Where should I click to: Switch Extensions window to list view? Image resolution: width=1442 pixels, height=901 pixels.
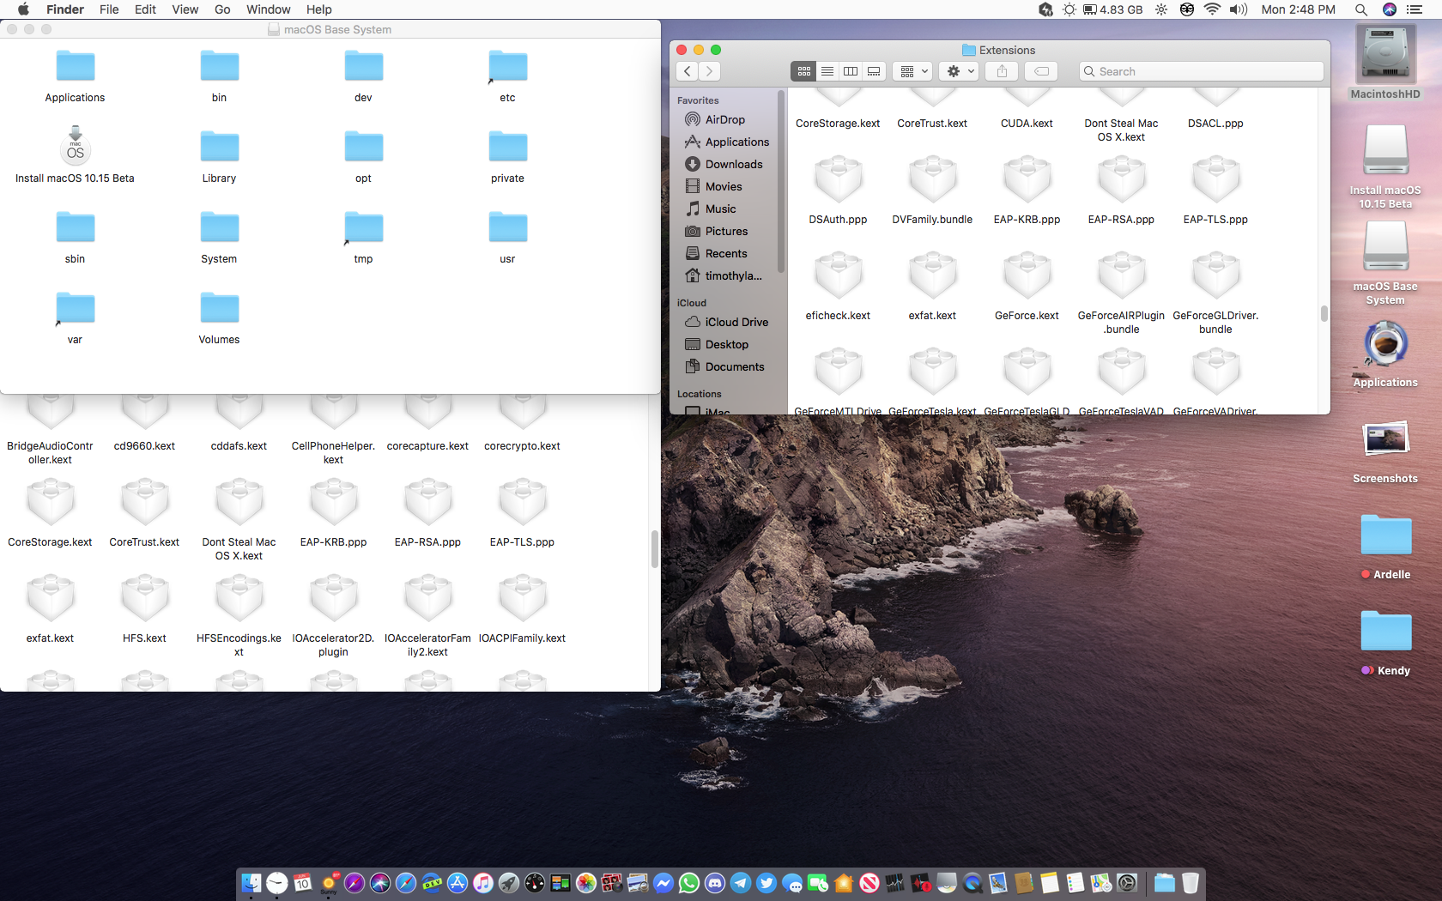pos(827,71)
